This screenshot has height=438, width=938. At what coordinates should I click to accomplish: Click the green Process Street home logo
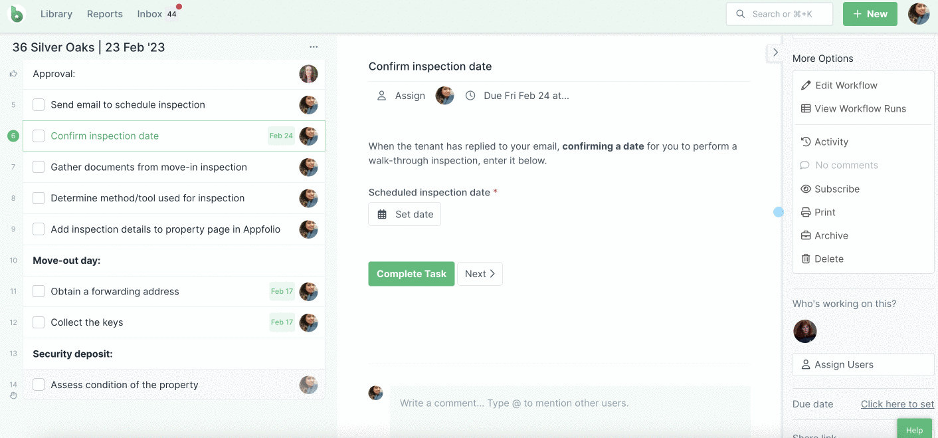coord(17,13)
